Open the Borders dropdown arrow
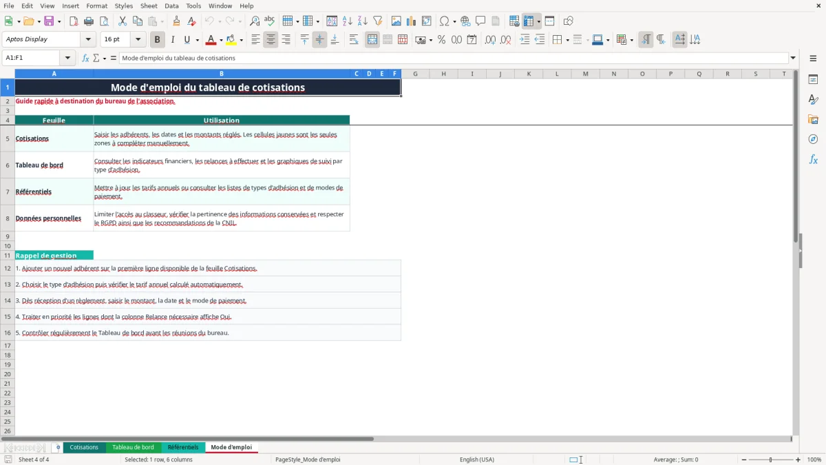 pyautogui.click(x=567, y=40)
